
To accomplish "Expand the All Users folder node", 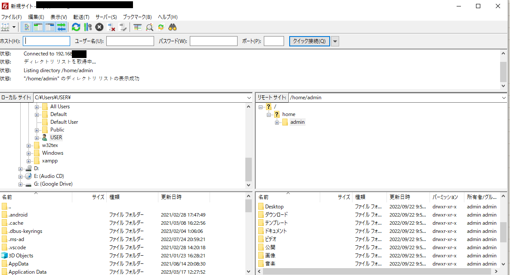I will coord(37,107).
